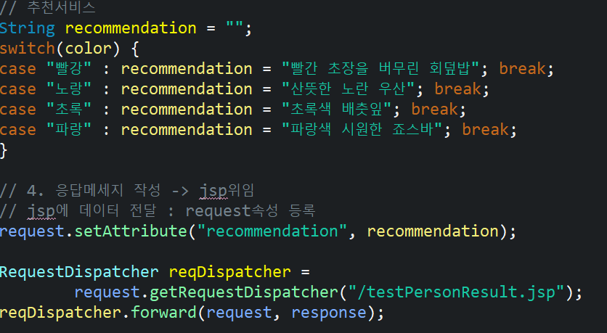Click the case keyword before "파랑"
Viewport: 607px width, 333px height.
[18, 130]
